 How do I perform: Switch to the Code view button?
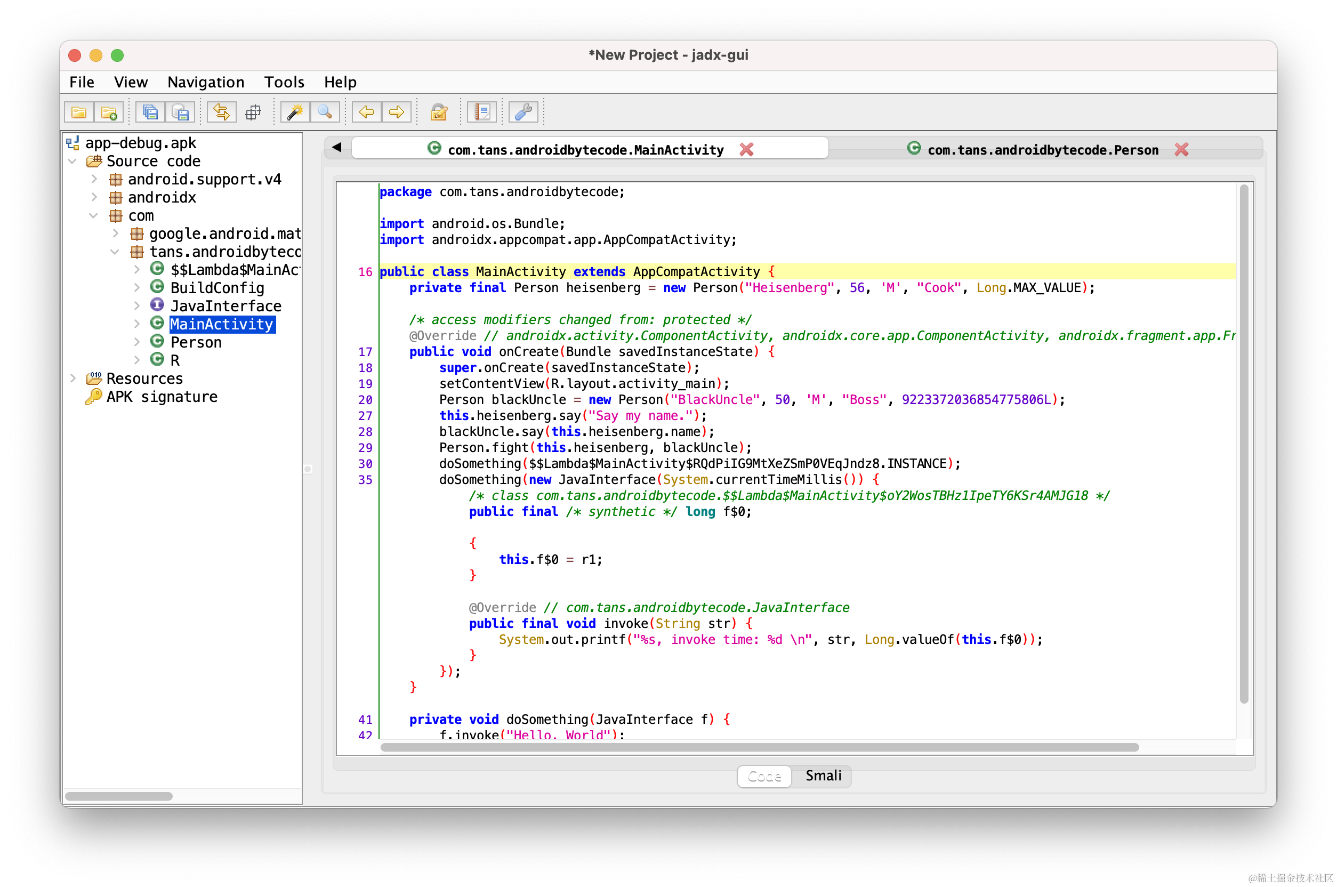point(764,776)
